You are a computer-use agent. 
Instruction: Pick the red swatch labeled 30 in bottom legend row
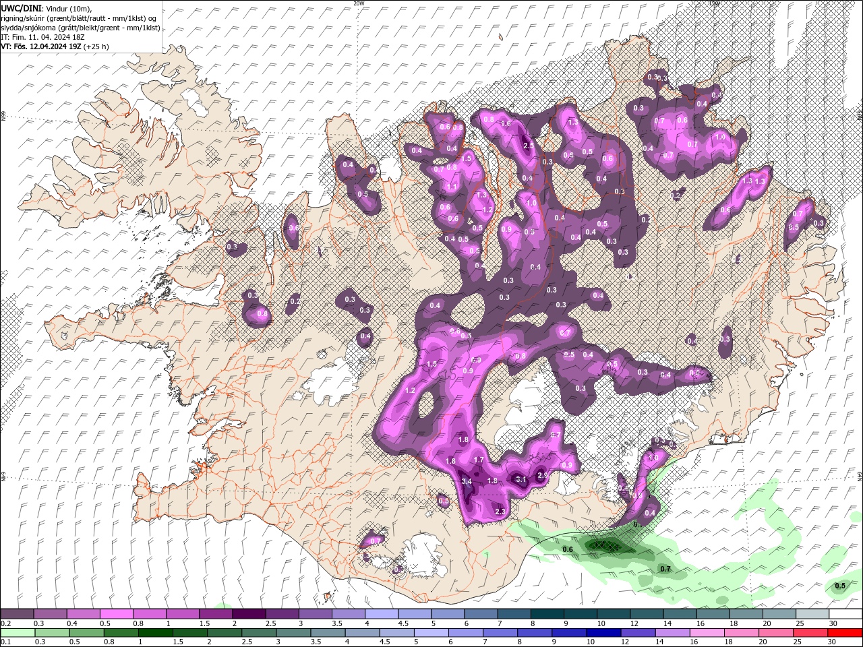click(845, 633)
